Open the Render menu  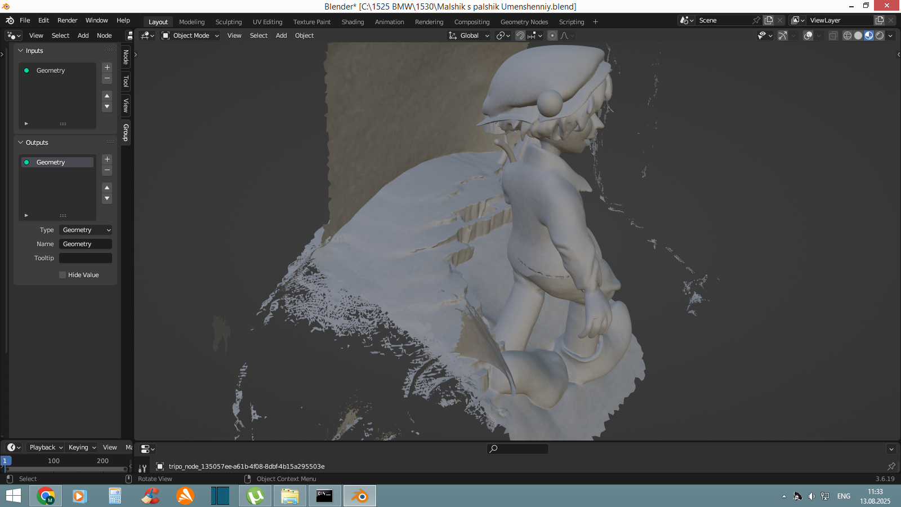pos(67,20)
